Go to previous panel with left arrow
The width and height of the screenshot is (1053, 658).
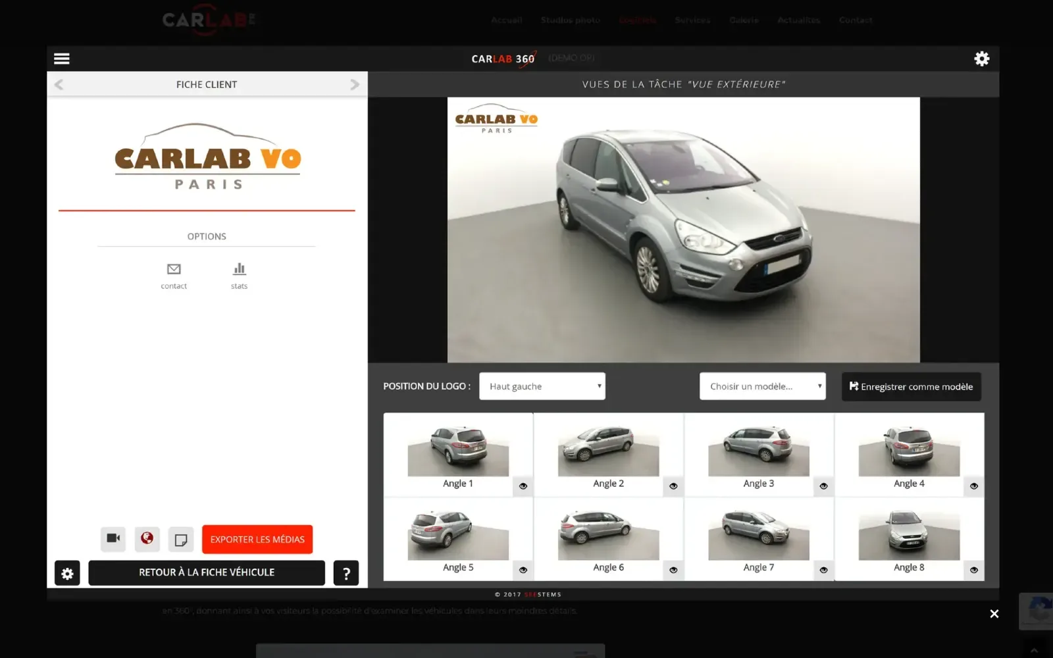tap(59, 84)
